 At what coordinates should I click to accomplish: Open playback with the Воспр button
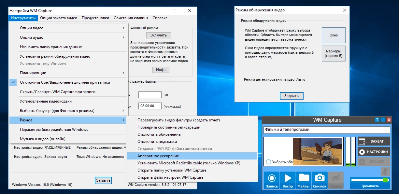(288, 180)
